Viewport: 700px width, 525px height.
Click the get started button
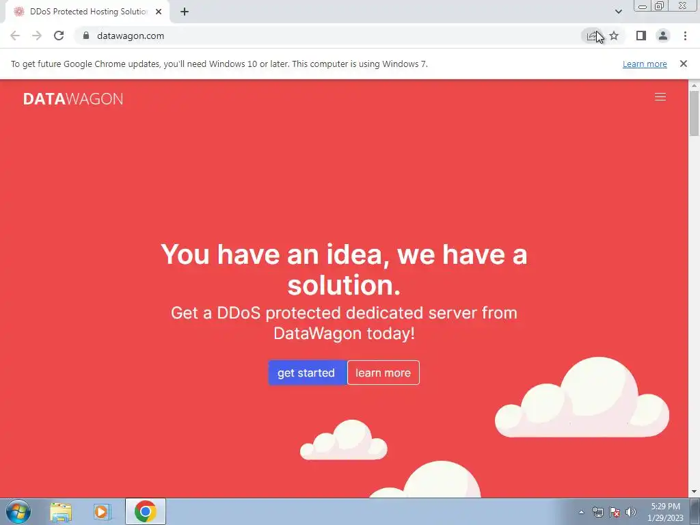pos(307,373)
